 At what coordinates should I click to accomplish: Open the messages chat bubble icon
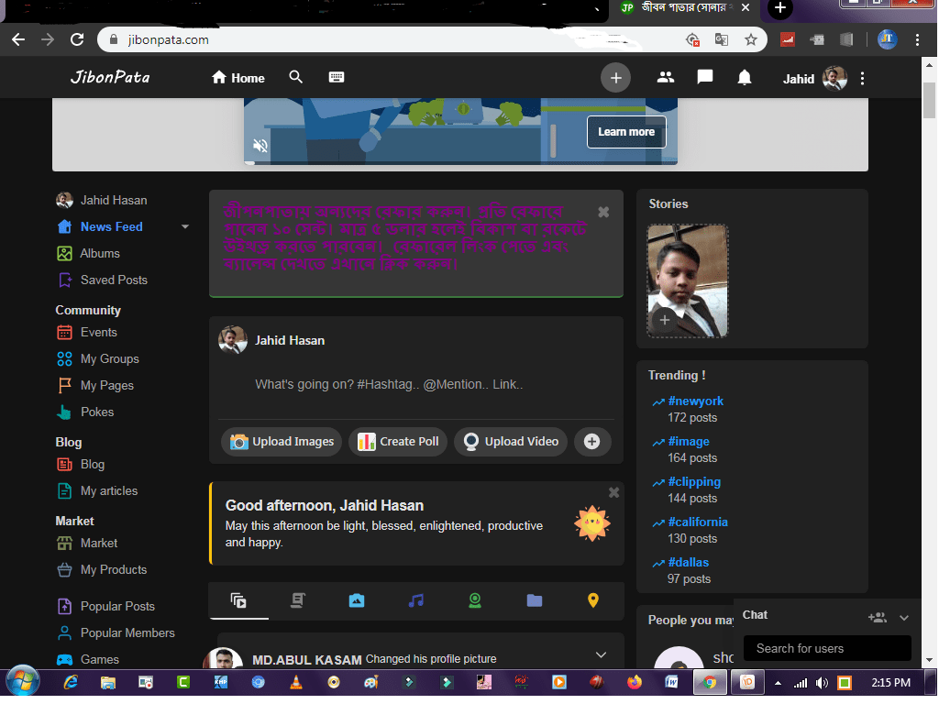pyautogui.click(x=705, y=78)
